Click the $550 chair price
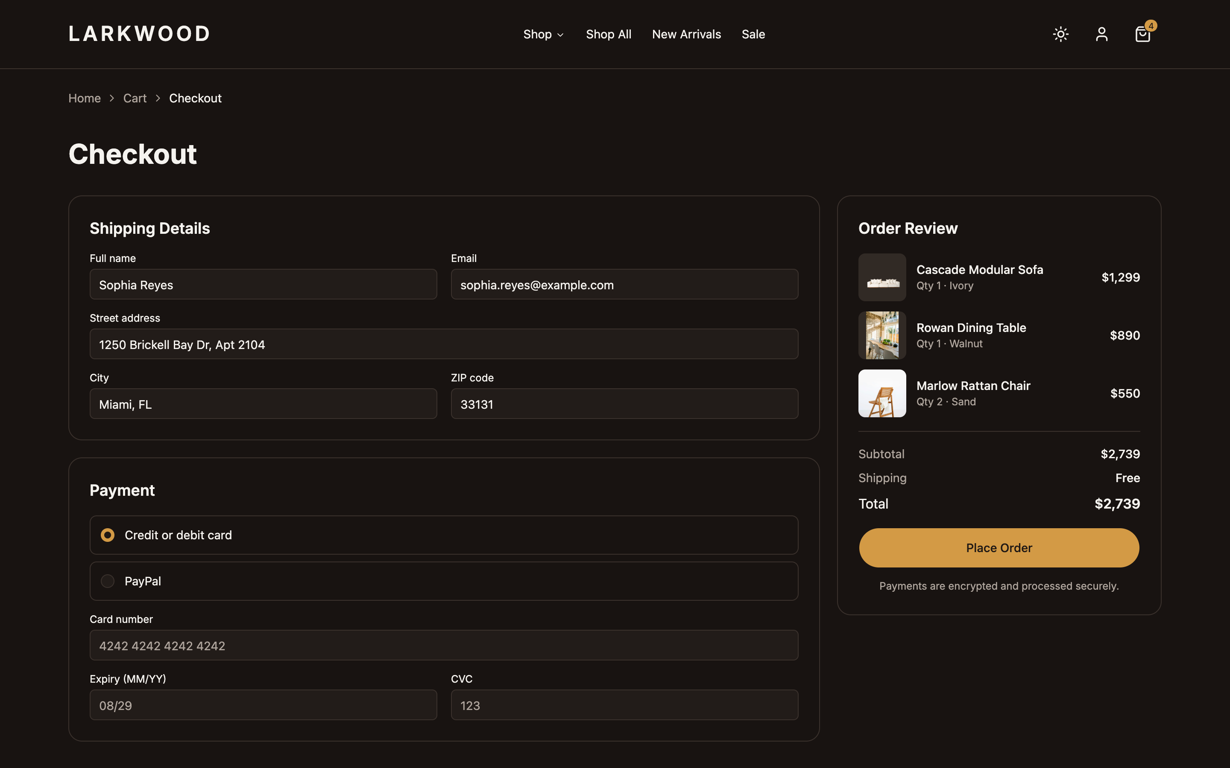The height and width of the screenshot is (768, 1230). coord(1125,393)
